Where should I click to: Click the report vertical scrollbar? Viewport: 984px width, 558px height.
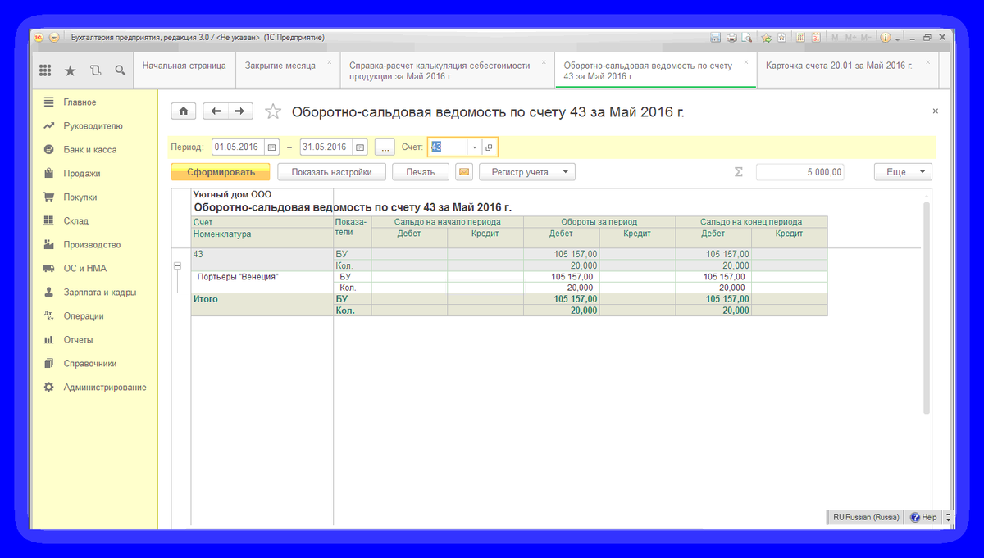[x=927, y=307]
